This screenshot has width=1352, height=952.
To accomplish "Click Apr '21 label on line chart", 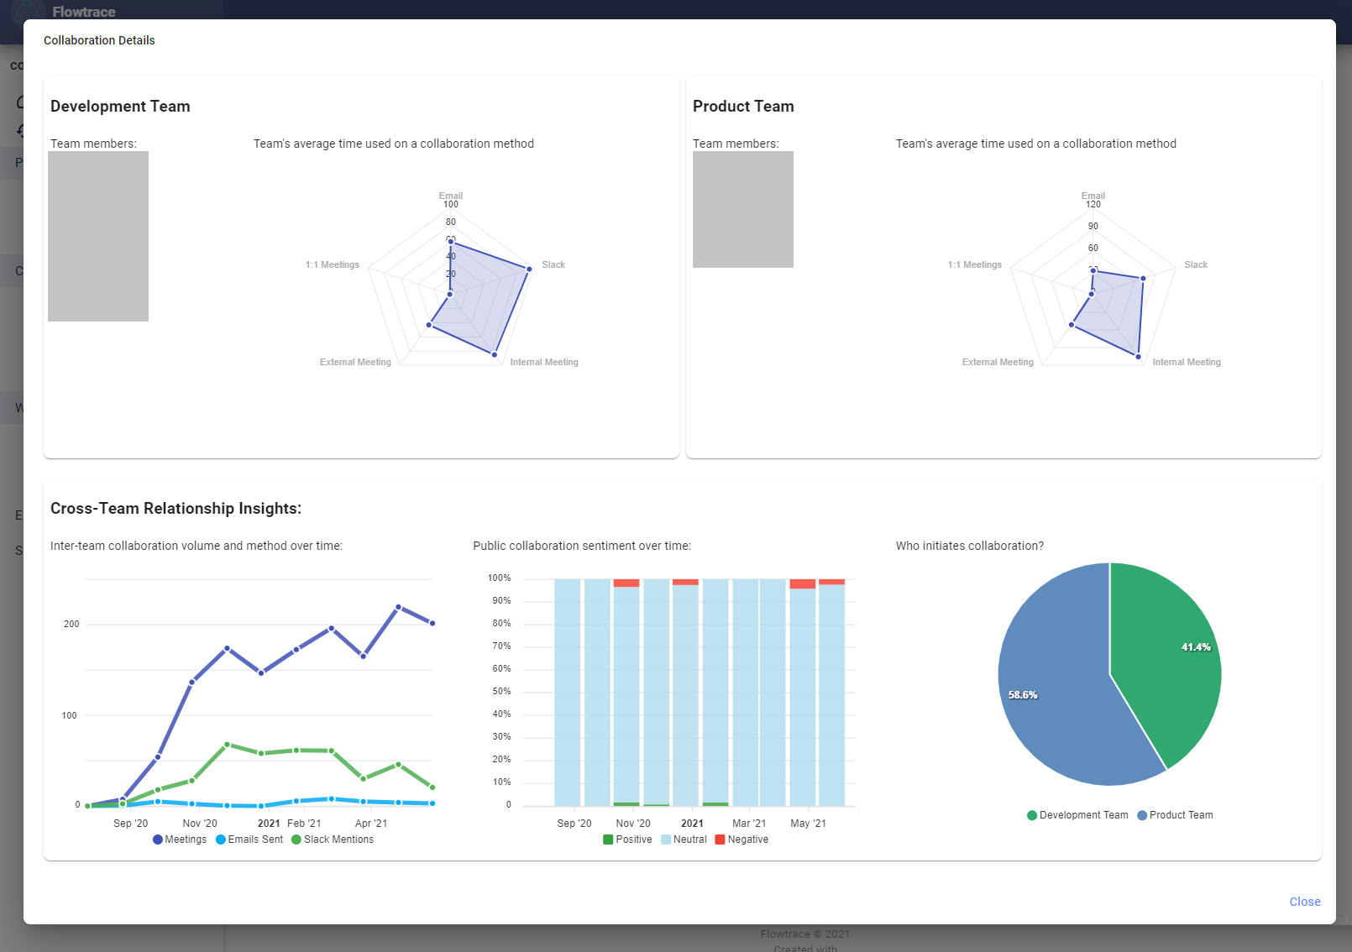I will (x=371, y=824).
